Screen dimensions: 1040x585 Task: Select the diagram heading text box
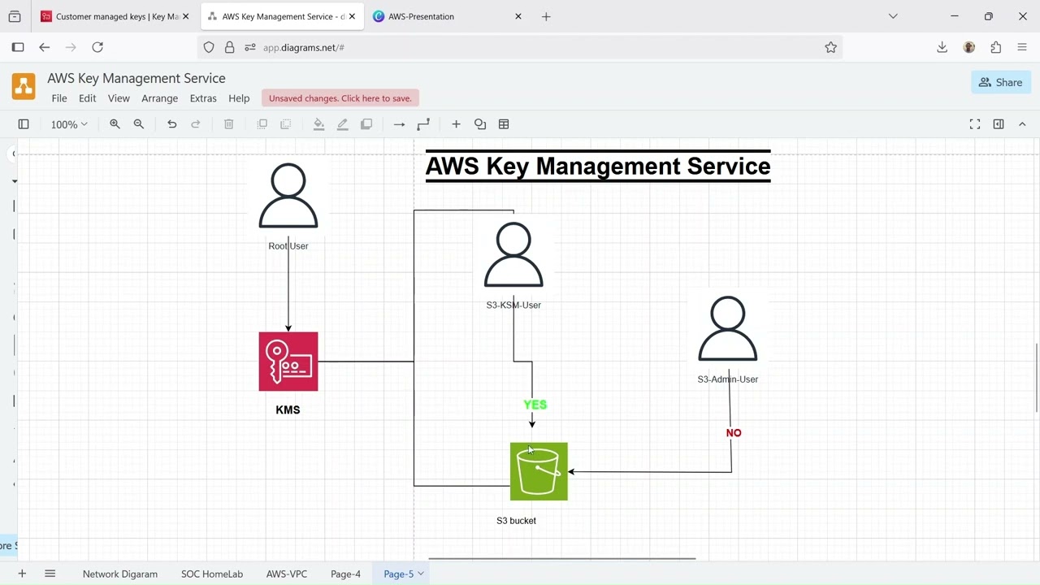point(598,166)
